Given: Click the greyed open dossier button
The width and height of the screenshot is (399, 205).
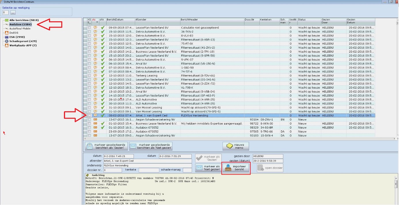Looking at the screenshot, I should (270, 168).
